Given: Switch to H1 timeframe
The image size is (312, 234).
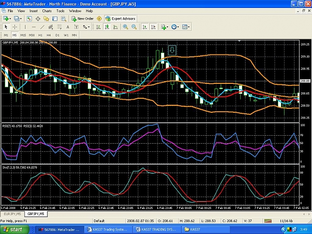Looking at the screenshot, I should point(40,35).
